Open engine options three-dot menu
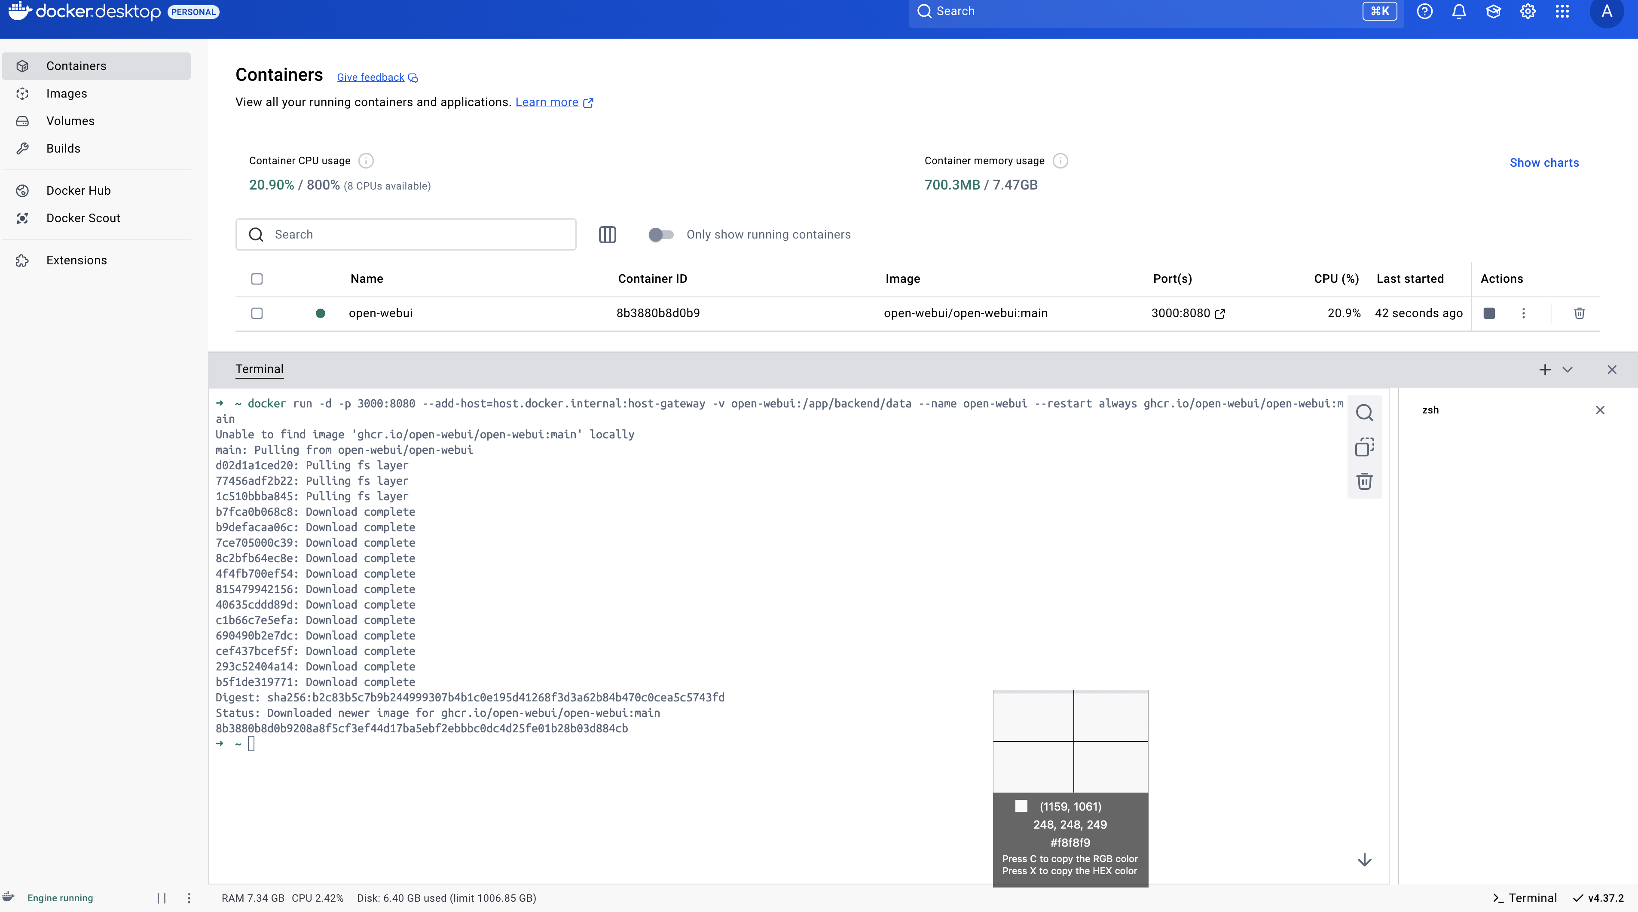This screenshot has height=912, width=1638. coord(189,898)
